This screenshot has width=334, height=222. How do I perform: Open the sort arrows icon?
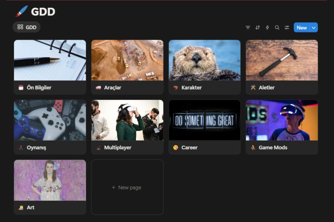(257, 28)
